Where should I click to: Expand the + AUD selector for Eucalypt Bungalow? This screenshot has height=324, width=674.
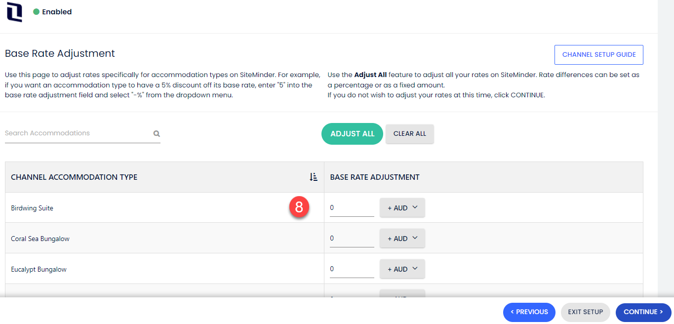tap(402, 268)
